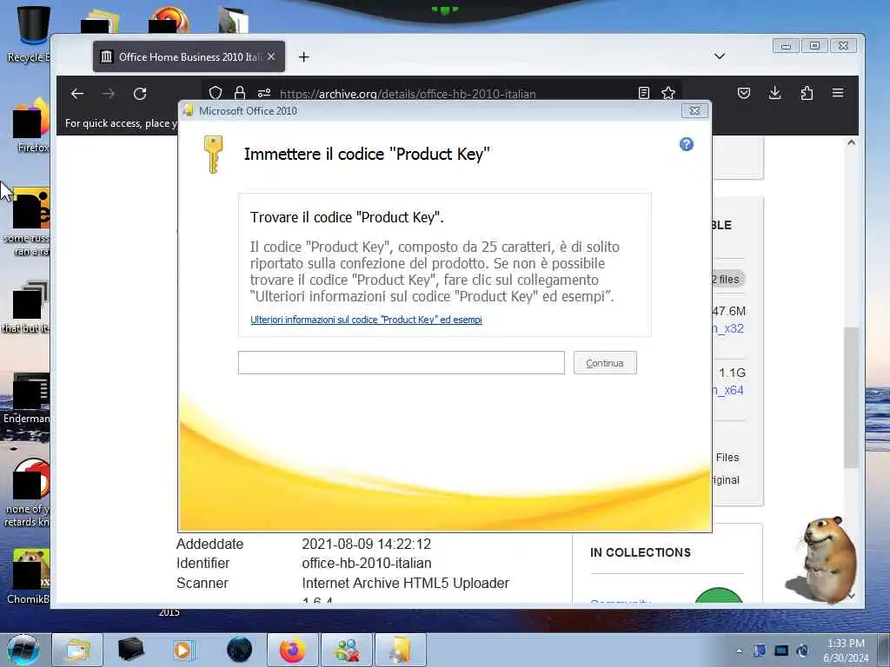
Task: Open Windows Media Player from the taskbar
Action: (183, 650)
